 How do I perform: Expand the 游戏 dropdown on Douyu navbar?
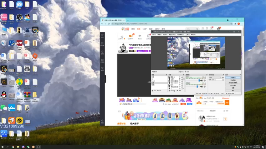[x=157, y=29]
